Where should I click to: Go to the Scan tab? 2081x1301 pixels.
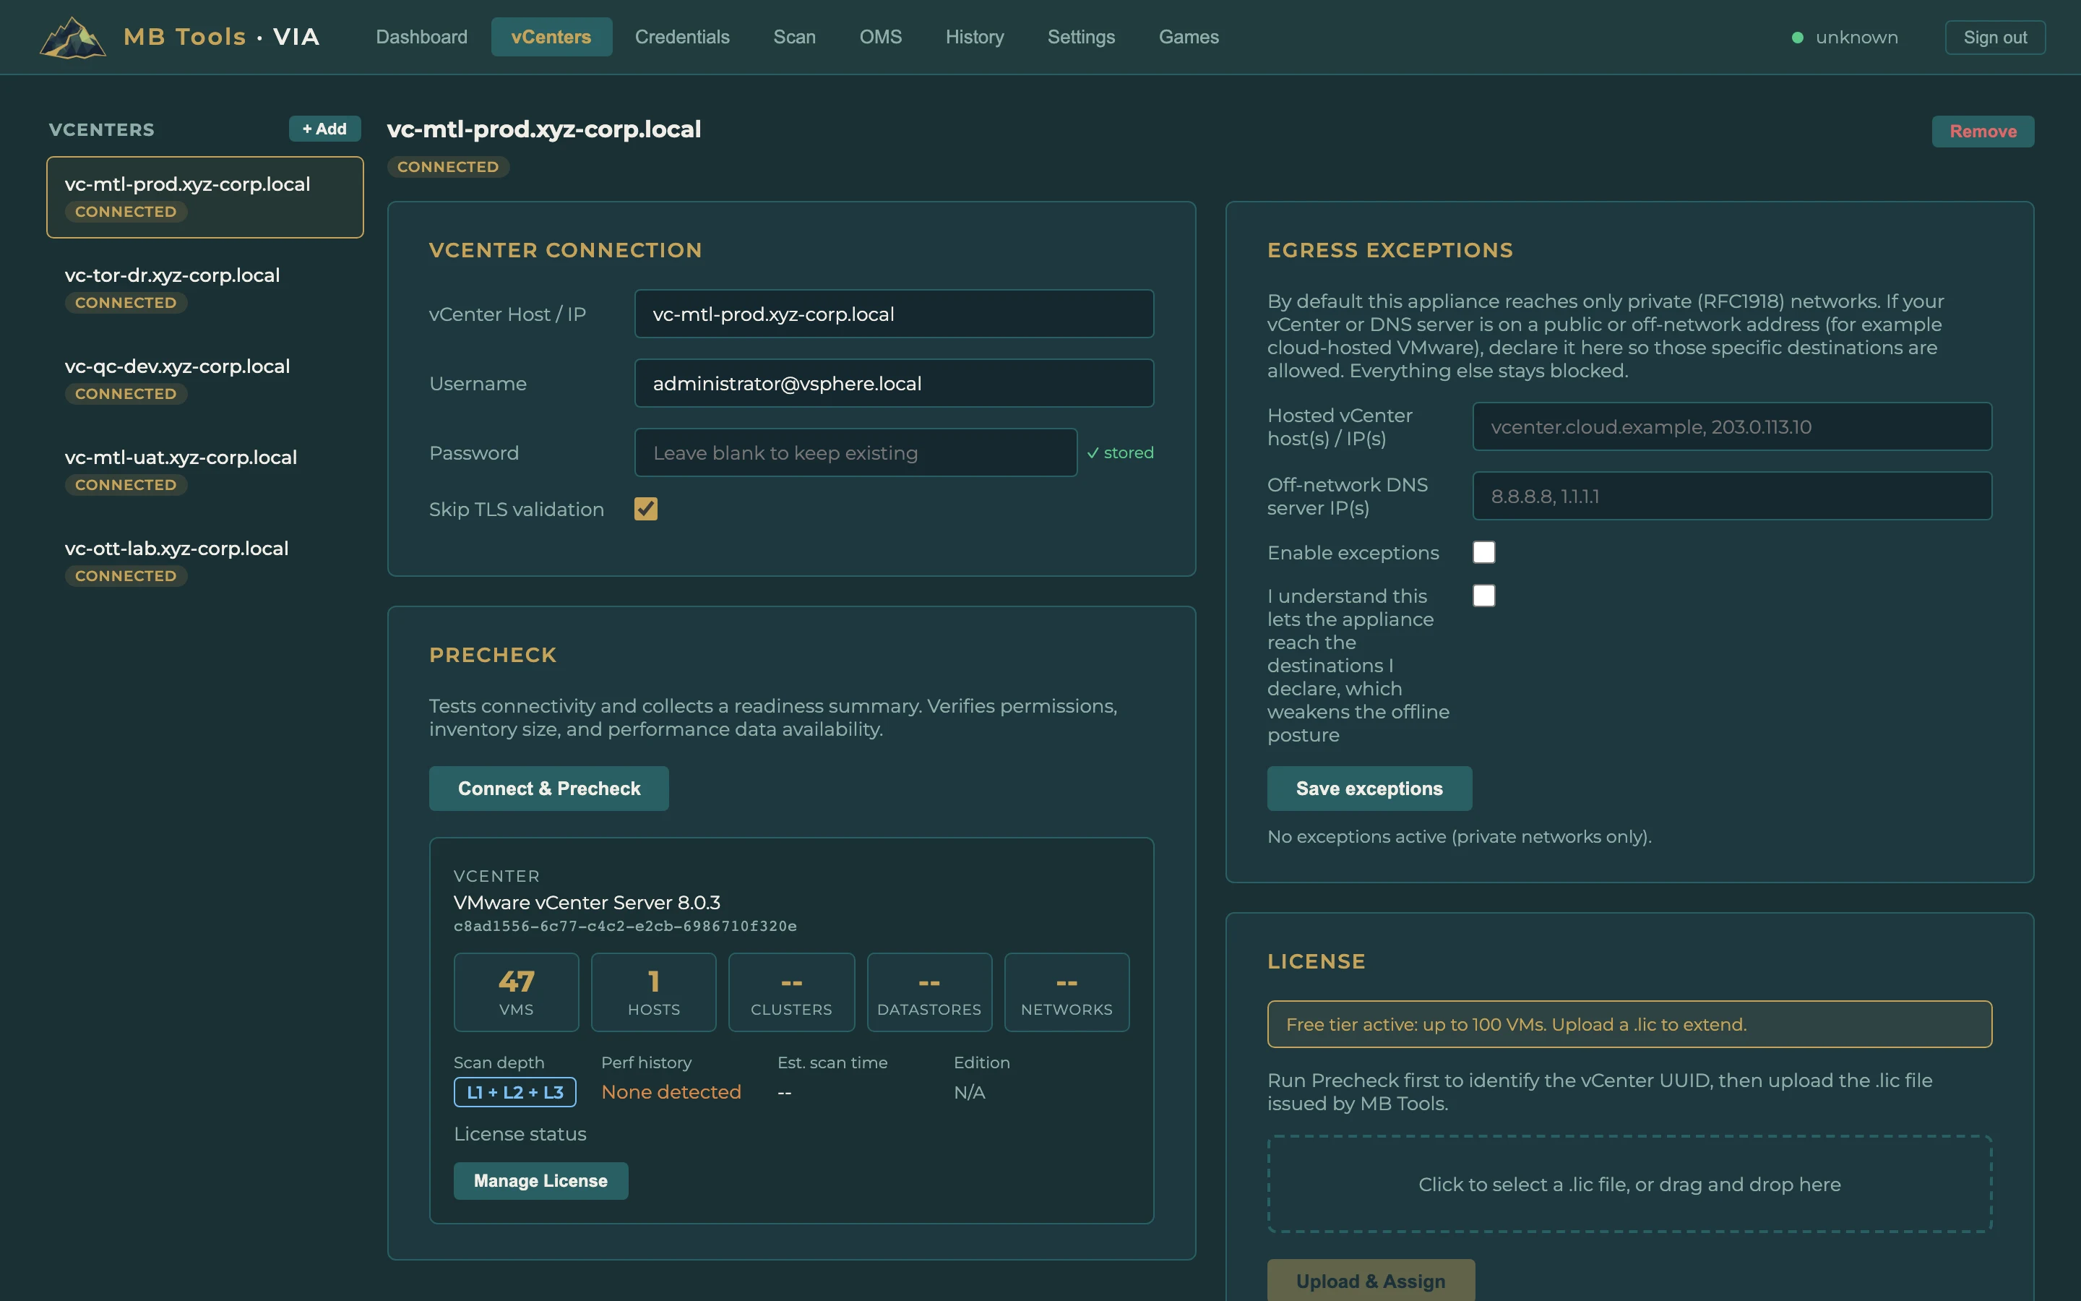[x=793, y=37]
